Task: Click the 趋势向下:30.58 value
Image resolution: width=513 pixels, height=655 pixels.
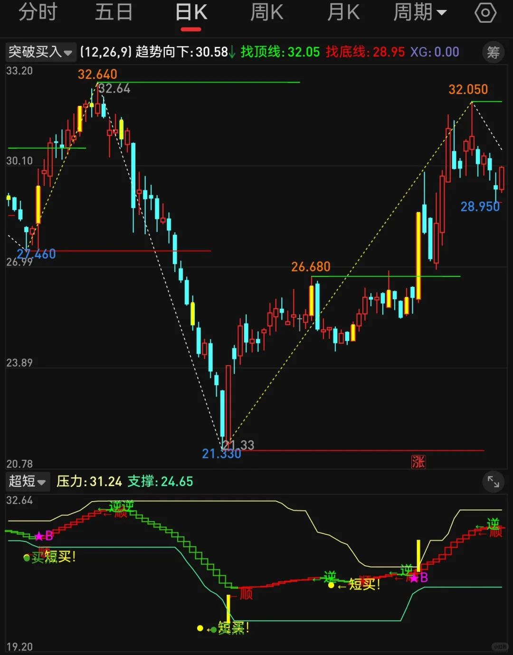Action: 185,52
